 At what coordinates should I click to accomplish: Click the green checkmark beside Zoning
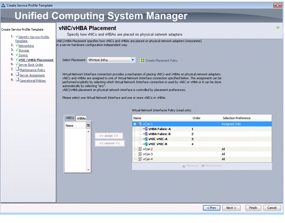(x=17, y=54)
